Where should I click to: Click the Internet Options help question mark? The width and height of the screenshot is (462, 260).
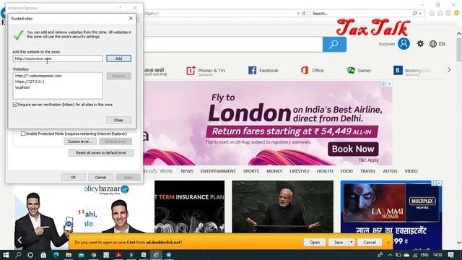click(120, 8)
